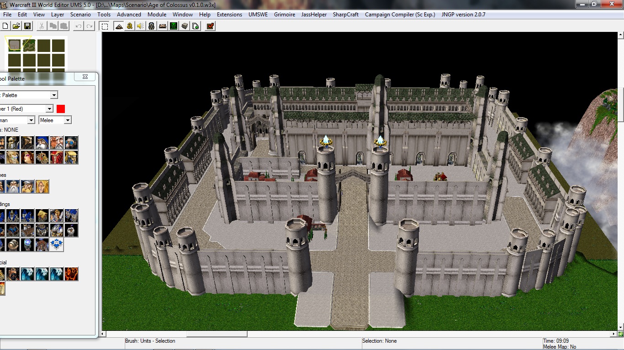Open the UMSWE menu
The image size is (624, 350).
[x=258, y=15]
